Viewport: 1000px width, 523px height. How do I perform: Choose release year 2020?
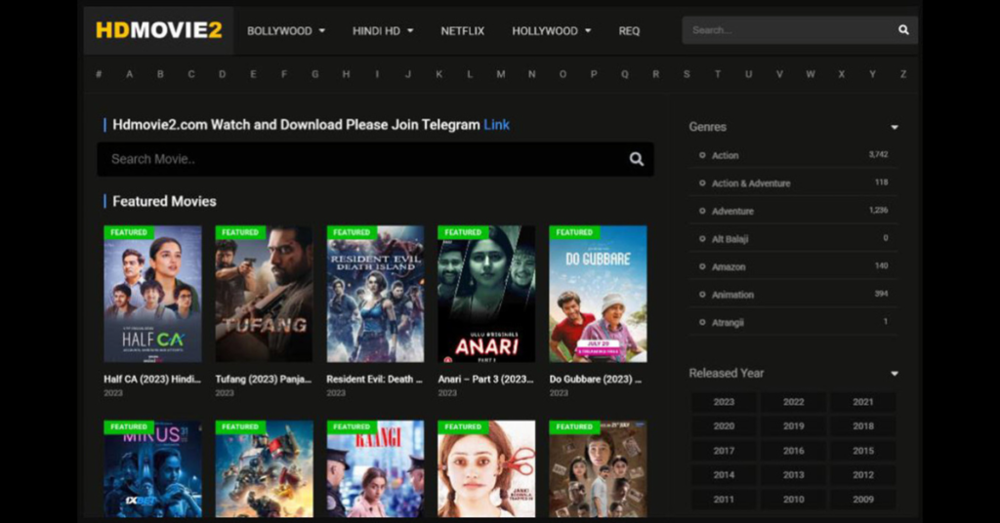click(724, 426)
